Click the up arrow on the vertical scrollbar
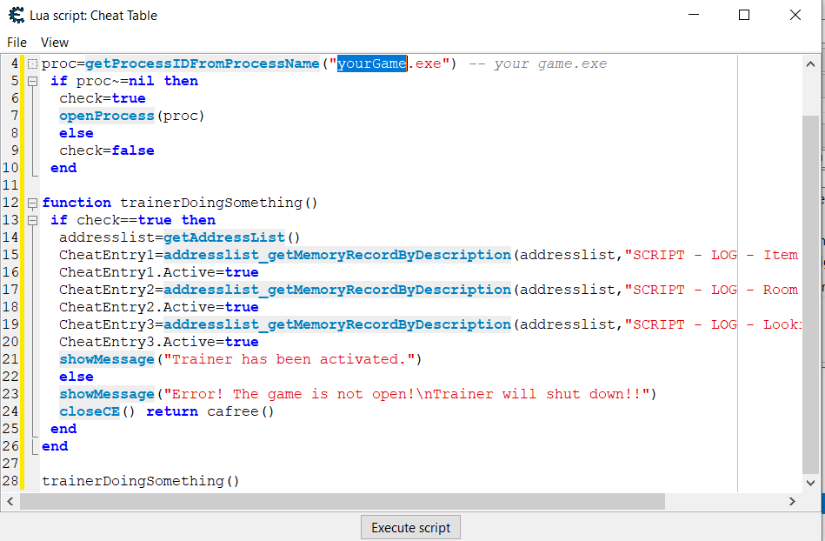825x541 pixels. 811,63
